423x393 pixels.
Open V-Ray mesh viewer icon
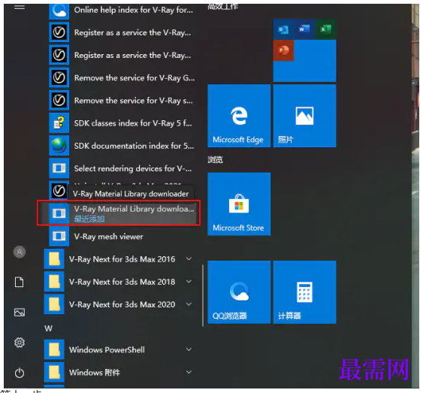point(59,236)
